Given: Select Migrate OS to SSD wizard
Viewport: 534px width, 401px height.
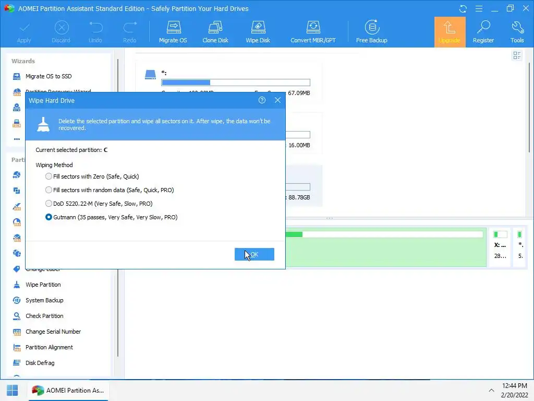Looking at the screenshot, I should click(48, 76).
